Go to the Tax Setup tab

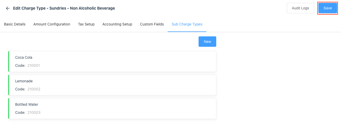(86, 24)
